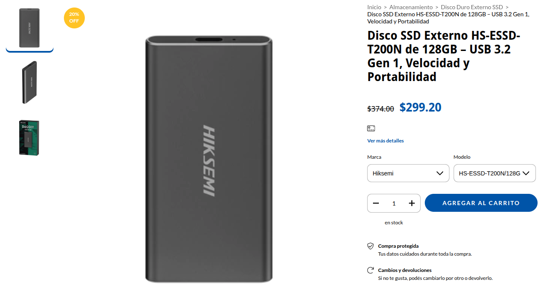The height and width of the screenshot is (292, 543).
Task: Click the 20% OFF discount badge
Action: click(74, 18)
